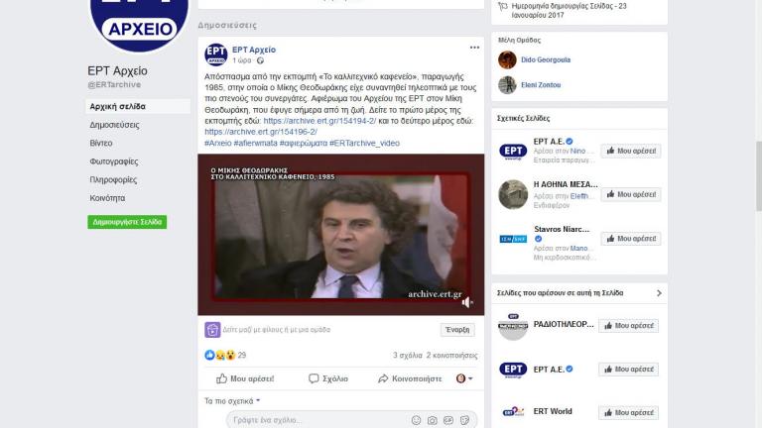View the 2 κοινοποιήσεις shares
762x428 pixels.
452,356
